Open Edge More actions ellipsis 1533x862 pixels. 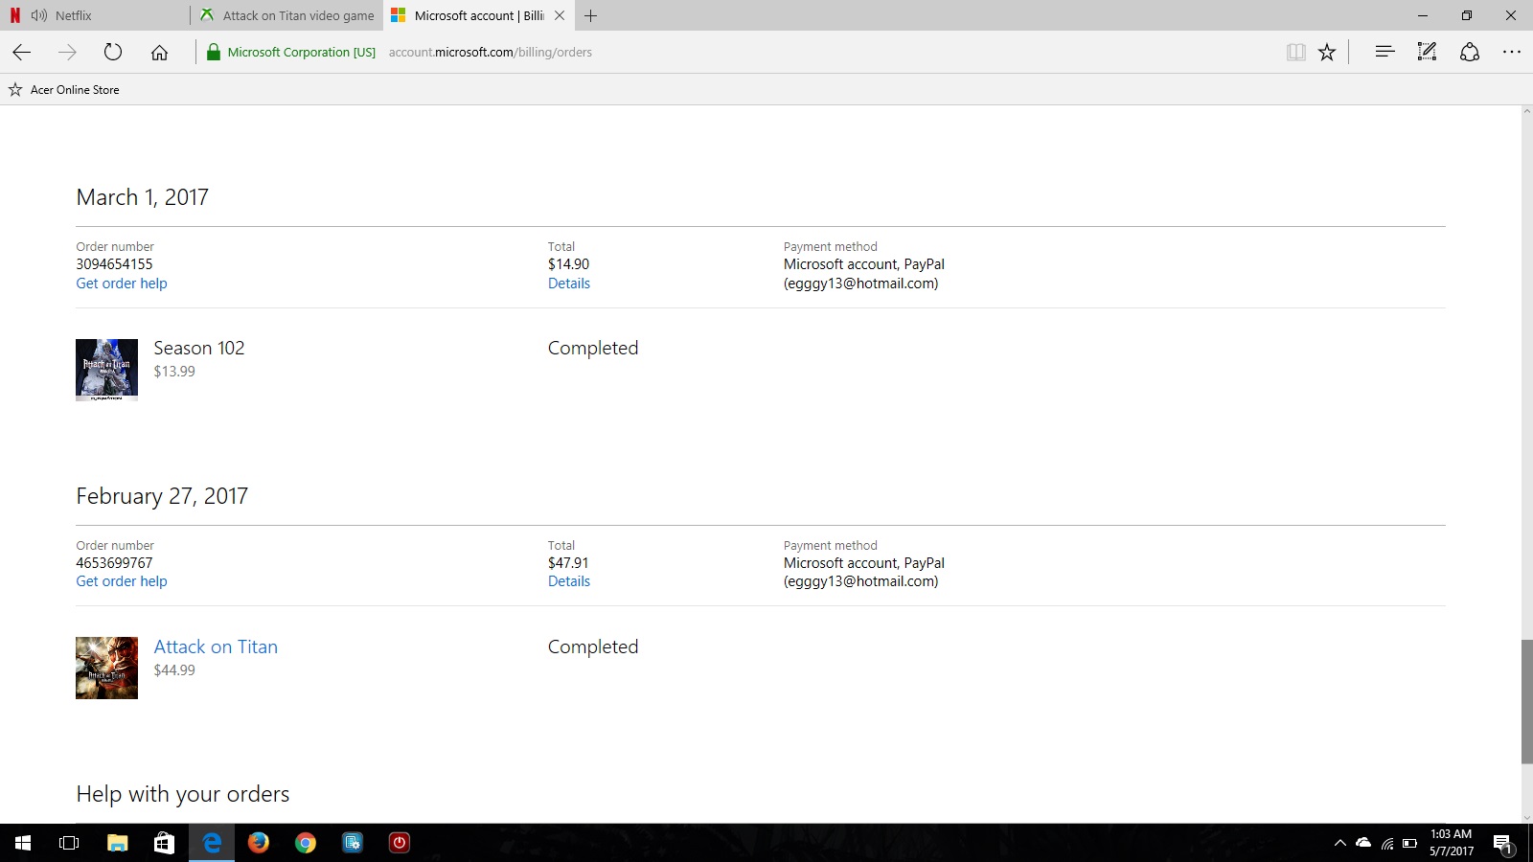pos(1512,53)
